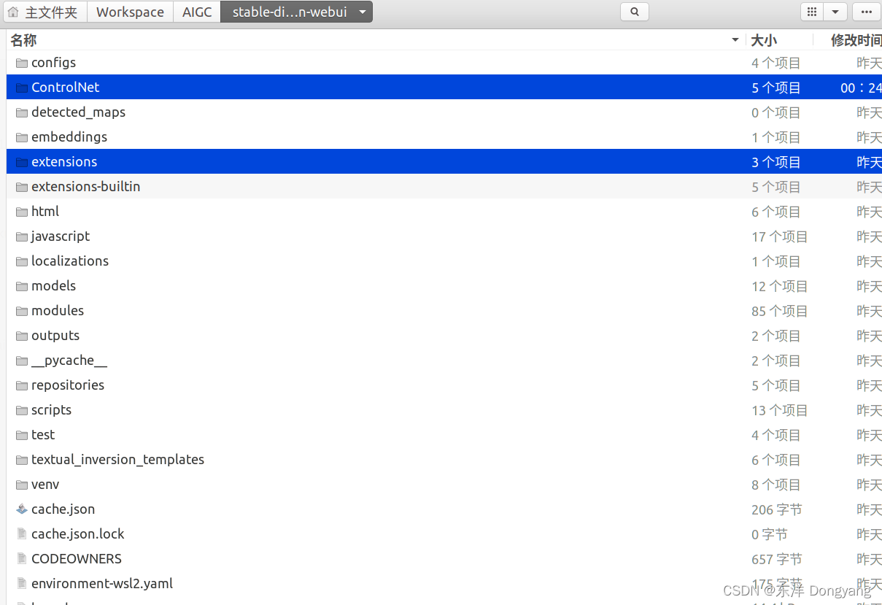Select extensions-builtin folder name
Image resolution: width=882 pixels, height=605 pixels.
pyautogui.click(x=85, y=187)
